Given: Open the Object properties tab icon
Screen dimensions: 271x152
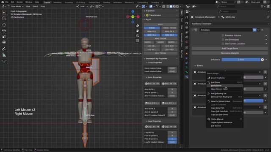Looking at the screenshot, I should (187, 54).
